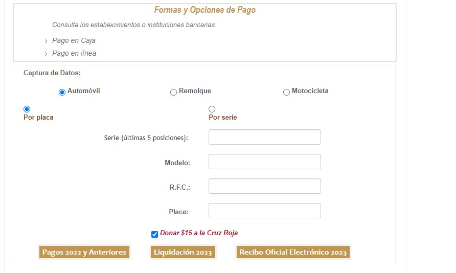456x273 pixels.
Task: Open Recibo Oficial Electrónico 2023
Action: [293, 252]
